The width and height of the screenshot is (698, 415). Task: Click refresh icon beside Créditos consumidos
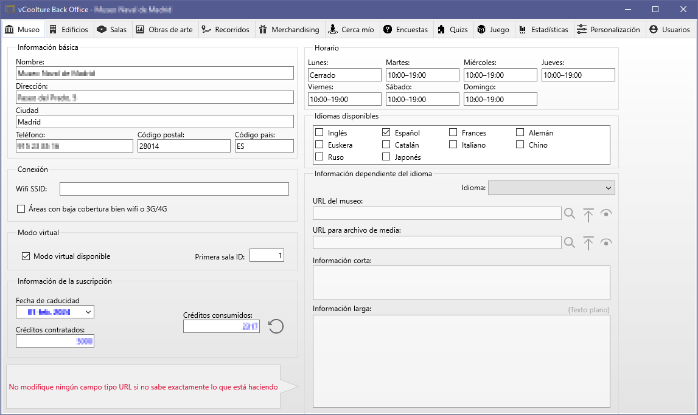[x=276, y=326]
